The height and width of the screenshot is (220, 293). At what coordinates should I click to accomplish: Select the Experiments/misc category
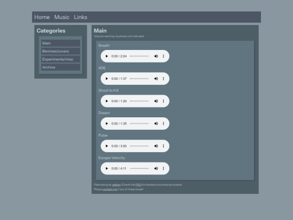click(x=61, y=59)
